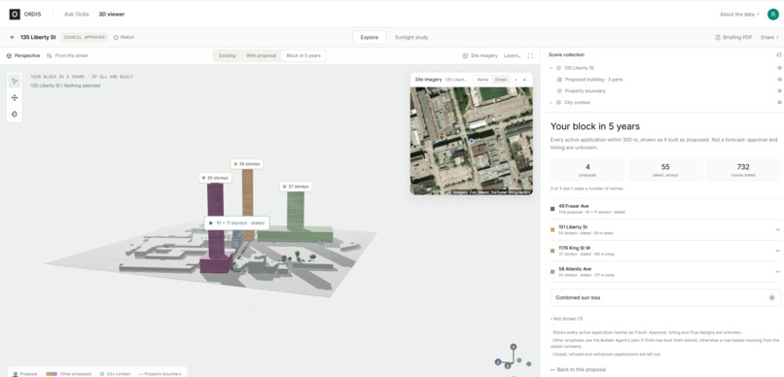Select the pointer selection tool
This screenshot has width=784, height=377.
coord(15,81)
